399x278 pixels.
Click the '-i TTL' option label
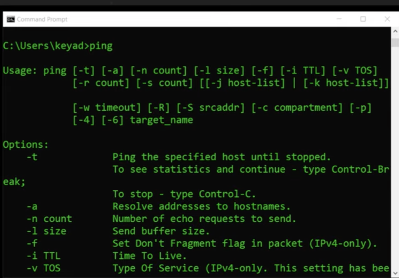pos(43,256)
